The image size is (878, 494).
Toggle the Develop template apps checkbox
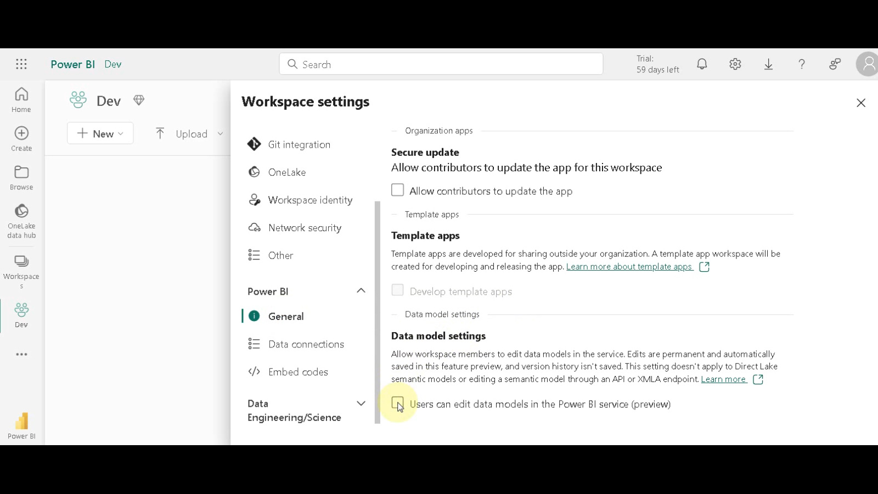coord(397,290)
